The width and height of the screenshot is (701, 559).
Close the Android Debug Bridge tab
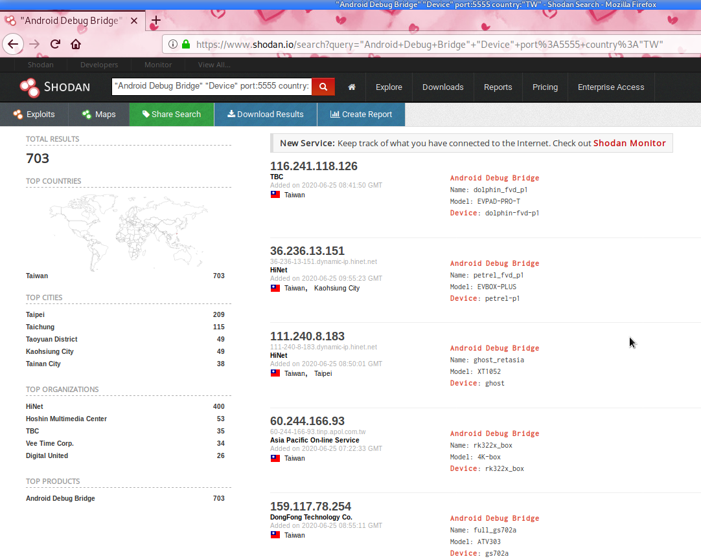point(134,21)
